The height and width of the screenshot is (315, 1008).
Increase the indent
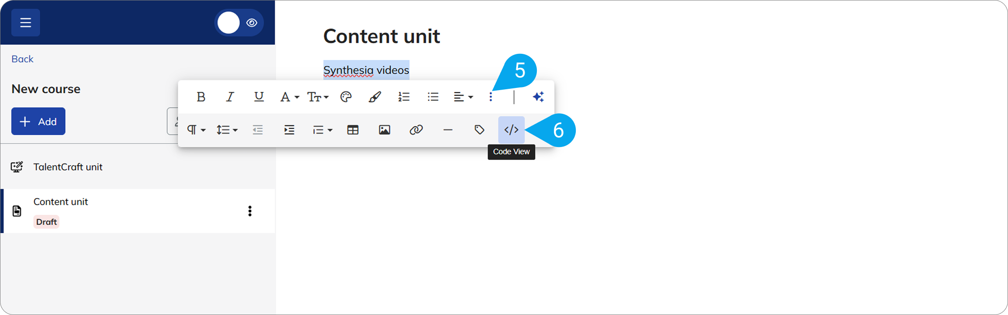289,130
